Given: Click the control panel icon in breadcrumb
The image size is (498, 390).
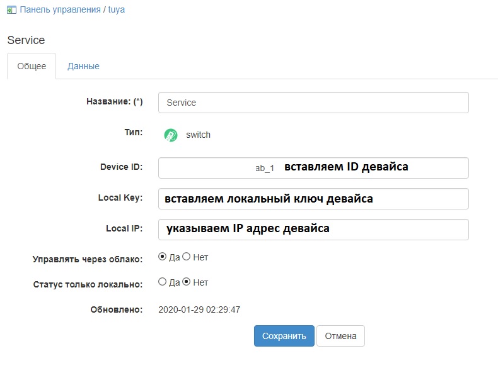Looking at the screenshot, I should 11,10.
